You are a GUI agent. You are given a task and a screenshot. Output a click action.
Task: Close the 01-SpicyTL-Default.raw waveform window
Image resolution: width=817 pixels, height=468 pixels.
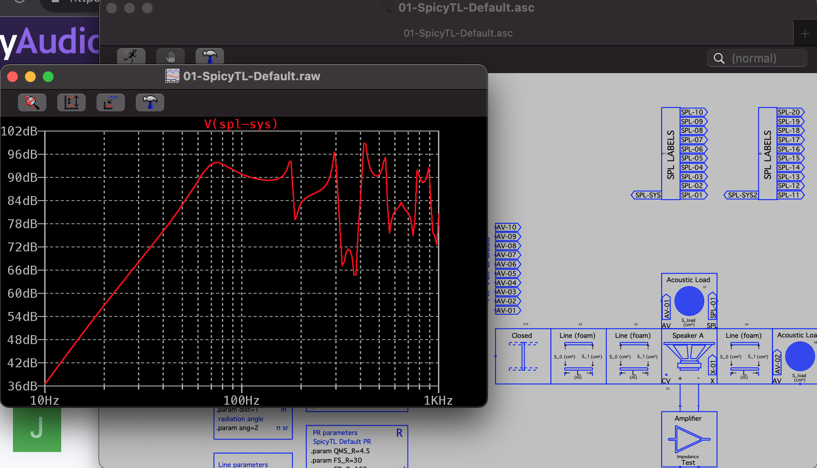point(13,77)
